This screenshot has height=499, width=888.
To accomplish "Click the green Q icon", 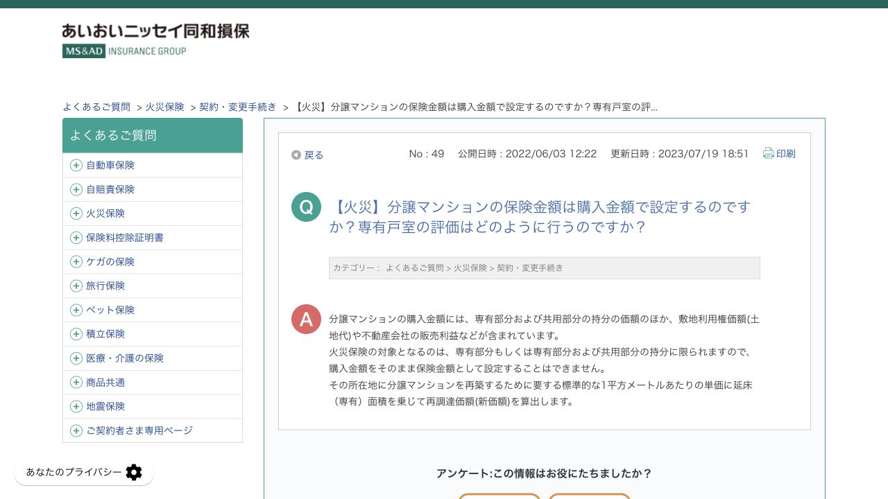I will (306, 207).
